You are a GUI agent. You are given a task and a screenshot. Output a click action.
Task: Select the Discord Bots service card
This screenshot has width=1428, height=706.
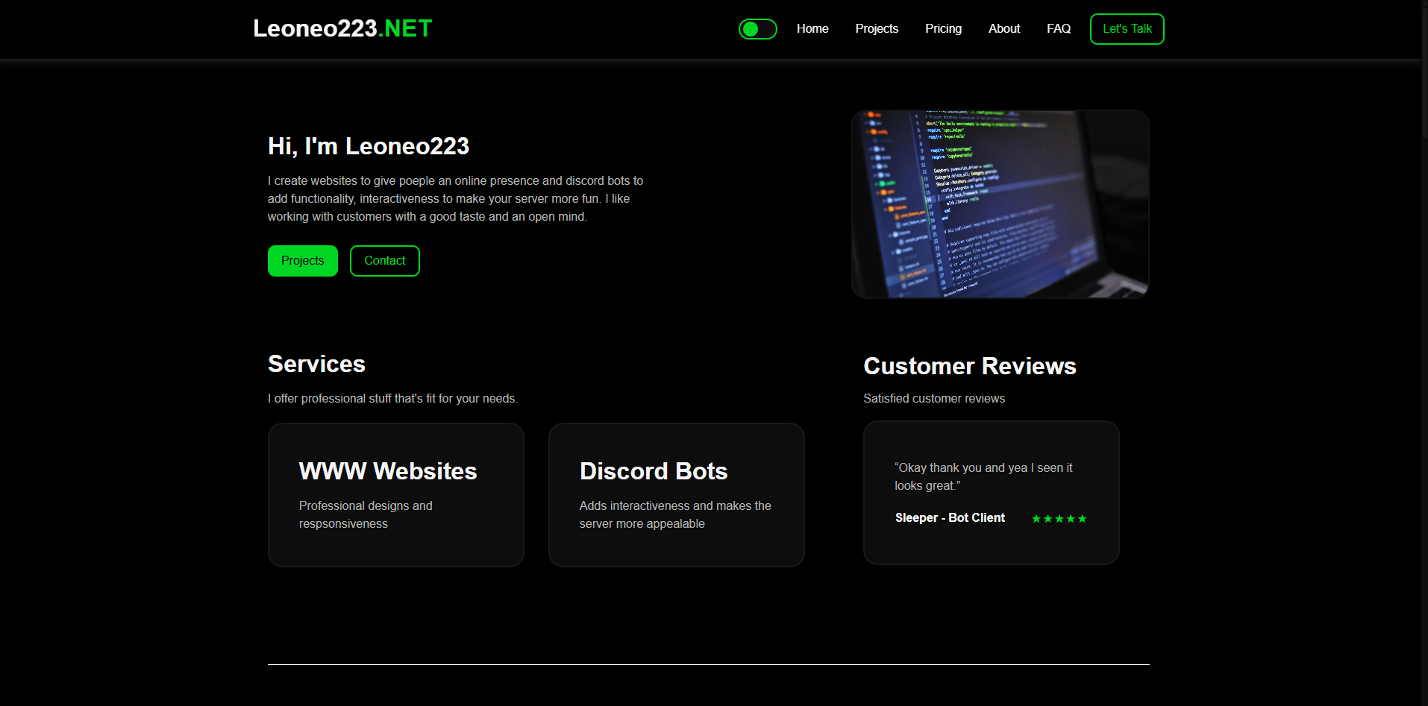(x=676, y=495)
